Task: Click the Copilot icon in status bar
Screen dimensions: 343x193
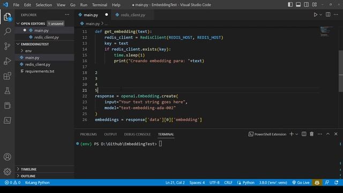Action: point(317,182)
